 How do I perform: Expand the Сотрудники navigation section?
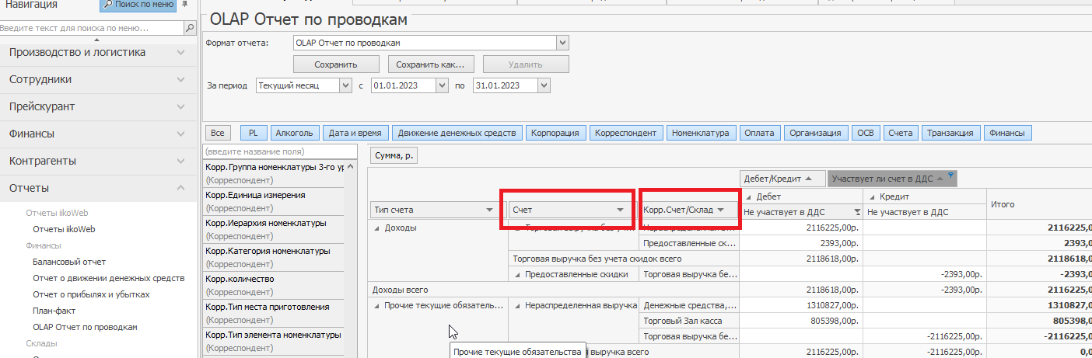98,79
